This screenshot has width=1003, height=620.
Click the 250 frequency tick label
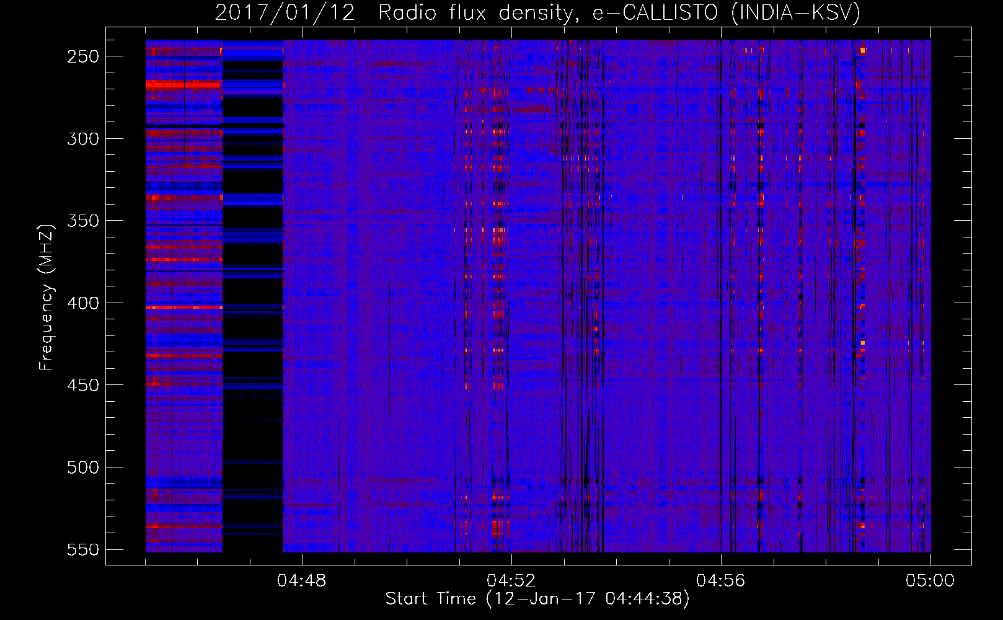click(x=83, y=56)
